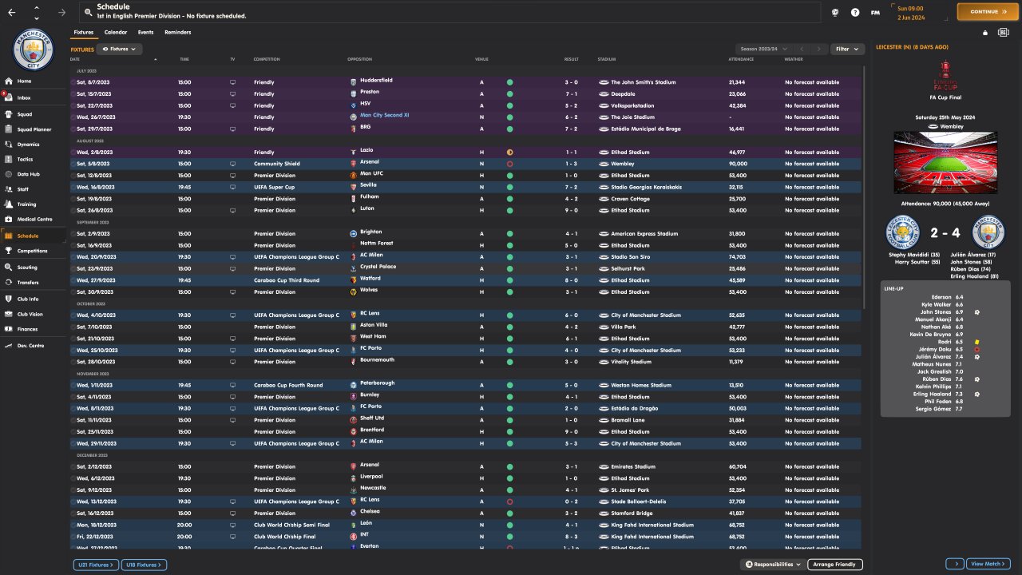
Task: Select the Wed, 4/10/2023 fixture row checkbox
Action: click(73, 315)
